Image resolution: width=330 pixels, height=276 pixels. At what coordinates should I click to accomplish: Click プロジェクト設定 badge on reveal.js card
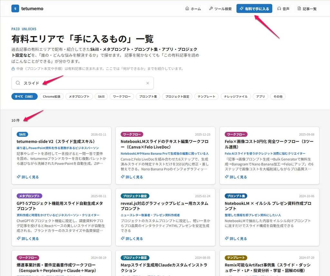[x=135, y=196]
